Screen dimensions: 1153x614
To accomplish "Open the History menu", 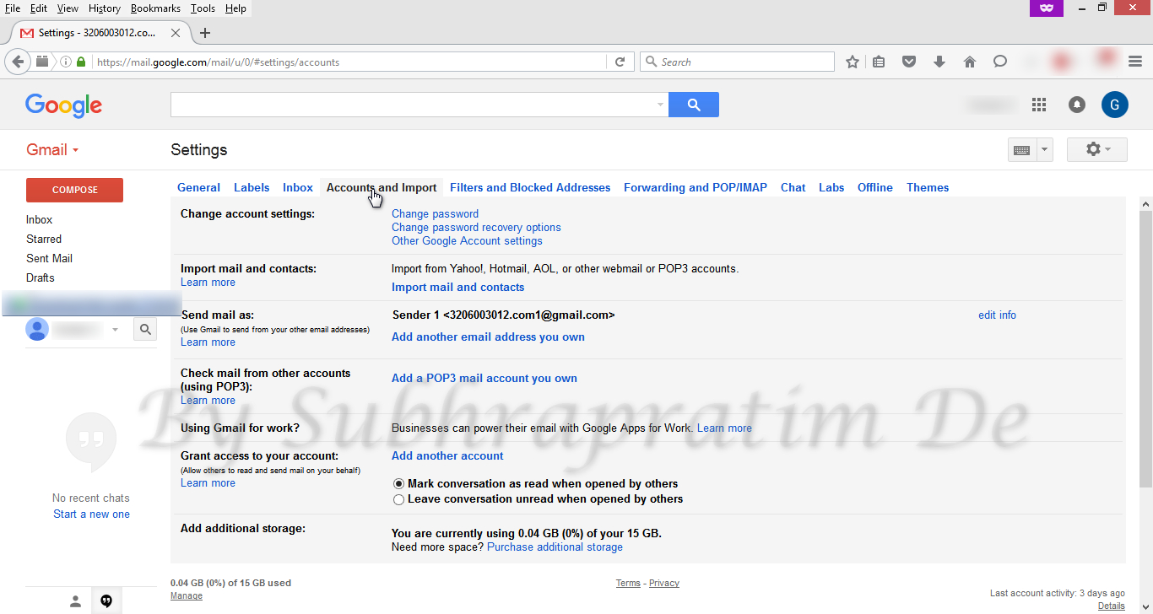I will (x=105, y=8).
